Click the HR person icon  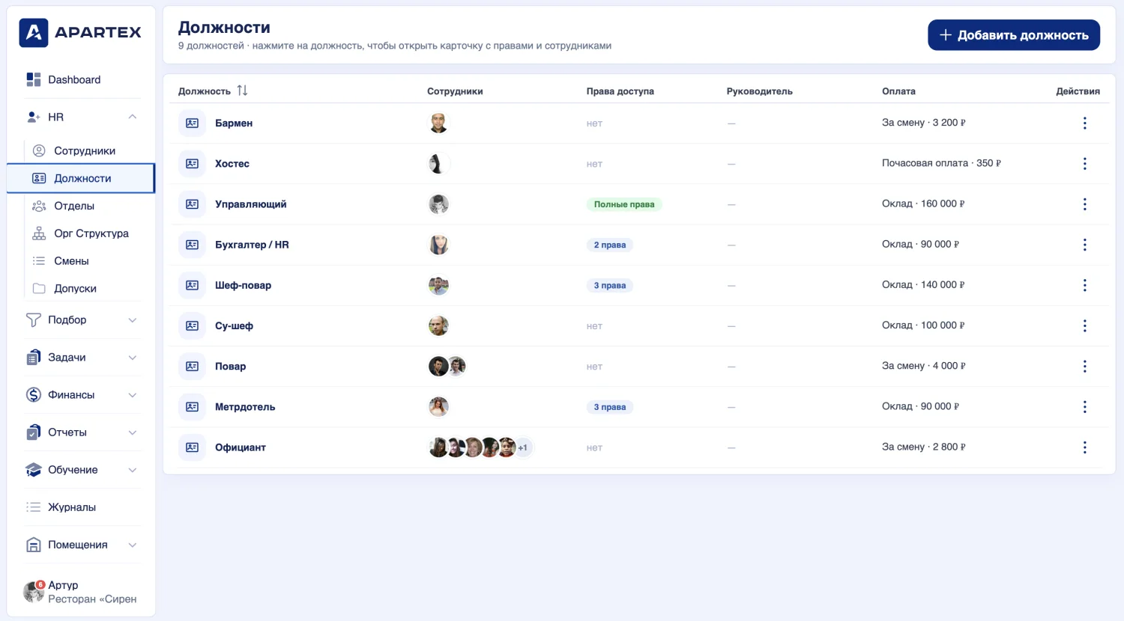click(x=34, y=117)
